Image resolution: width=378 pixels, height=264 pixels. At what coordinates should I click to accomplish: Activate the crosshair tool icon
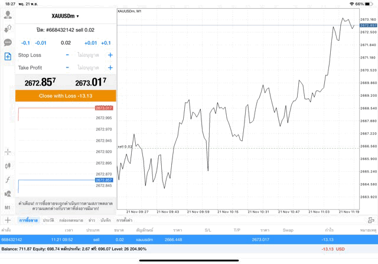pos(8,152)
